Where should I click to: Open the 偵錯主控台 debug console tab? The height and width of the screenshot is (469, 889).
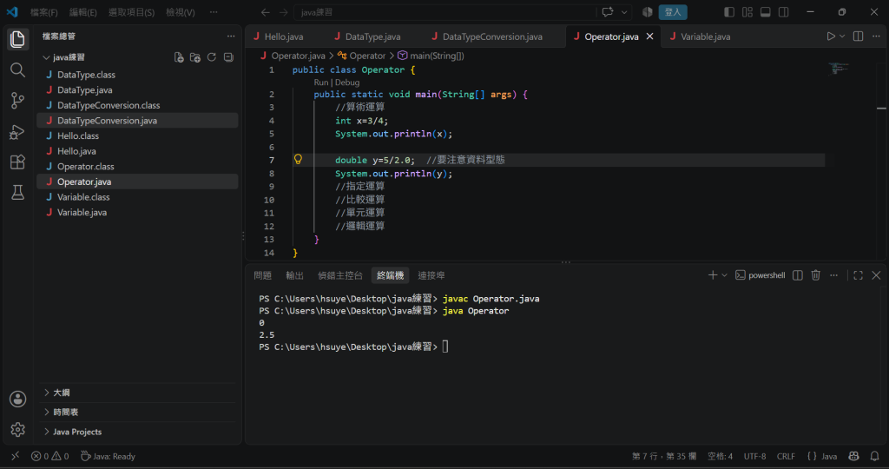339,275
